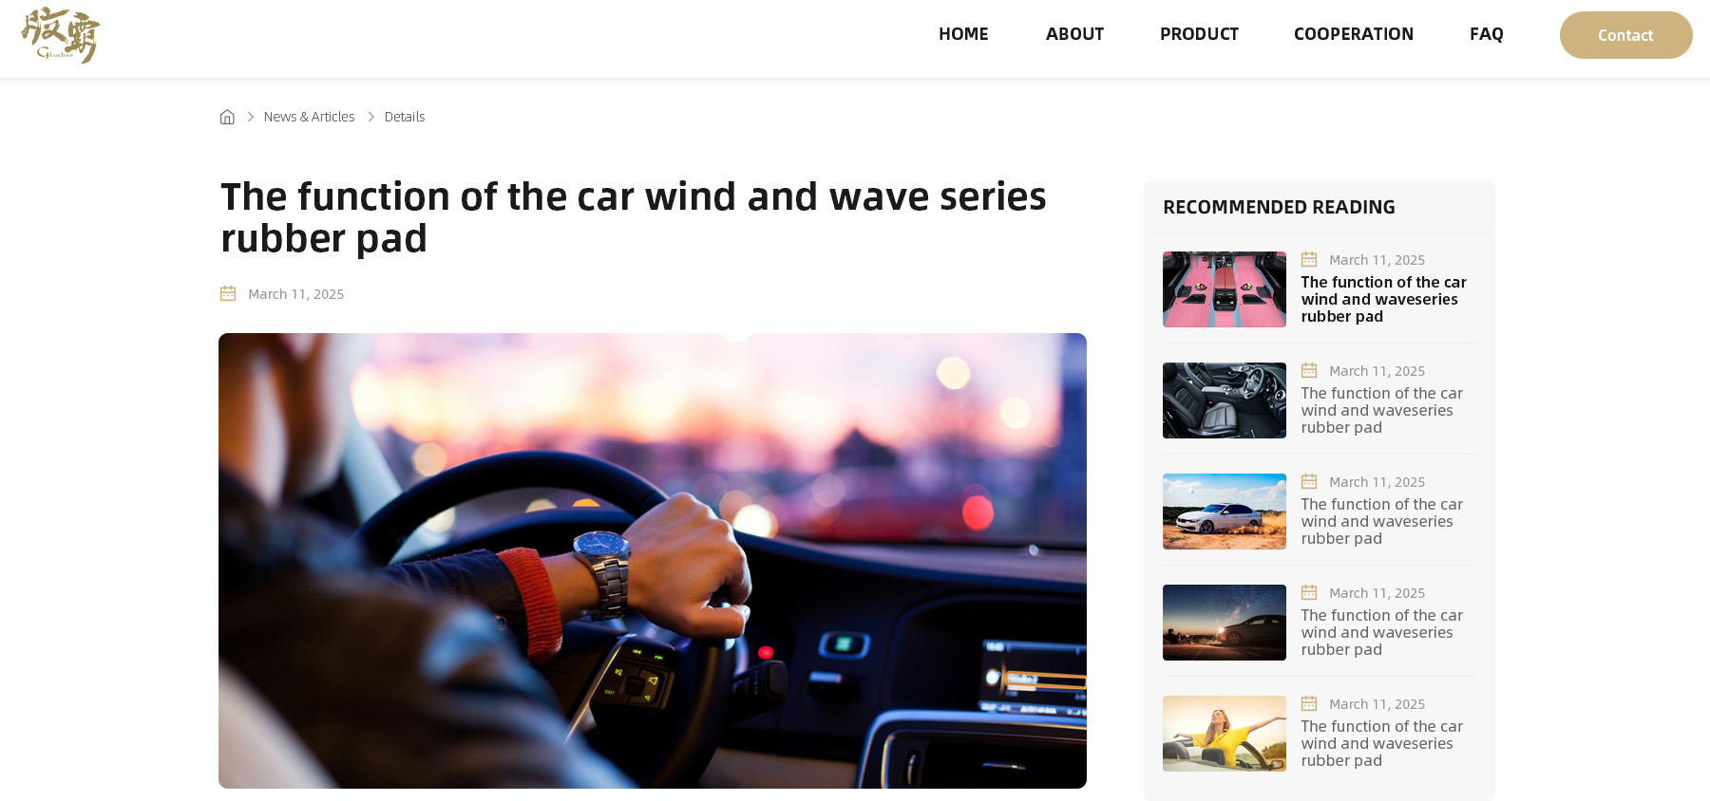Open the white car on sand thumbnail
1710x801 pixels.
click(1225, 512)
